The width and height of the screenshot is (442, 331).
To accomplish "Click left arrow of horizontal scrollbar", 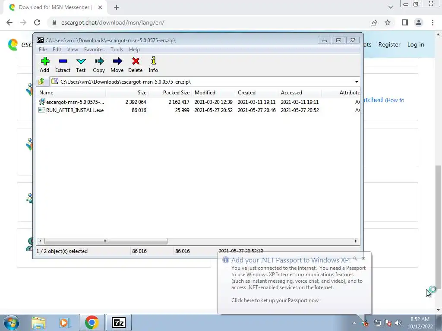I will coord(40,241).
